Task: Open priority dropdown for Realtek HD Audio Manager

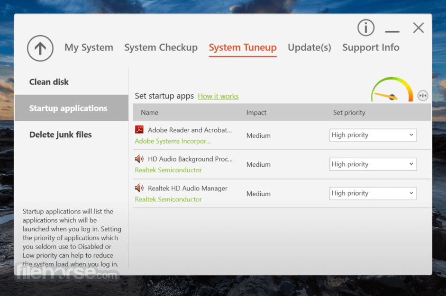Action: (373, 193)
